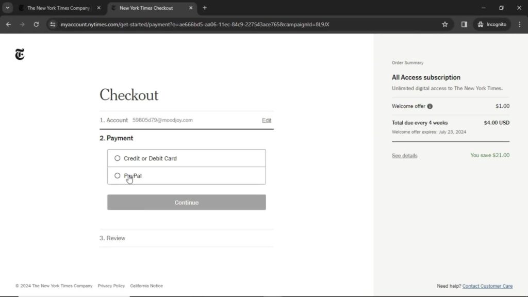Click the $1.00 welcome offer price

click(502, 106)
